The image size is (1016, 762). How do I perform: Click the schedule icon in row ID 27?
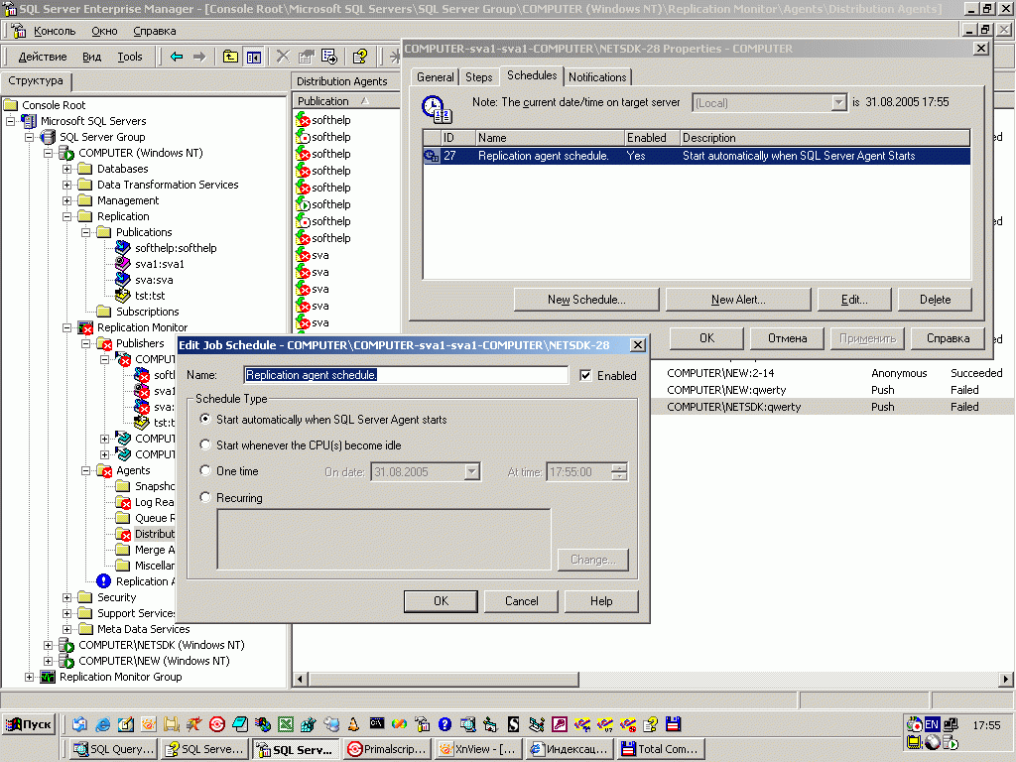pyautogui.click(x=431, y=156)
